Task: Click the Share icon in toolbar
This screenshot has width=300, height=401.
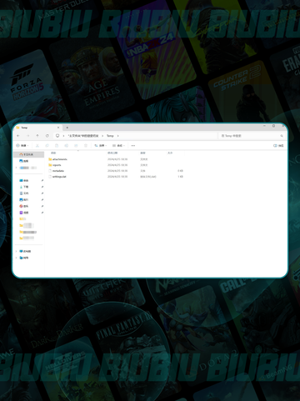Action: pos(76,146)
